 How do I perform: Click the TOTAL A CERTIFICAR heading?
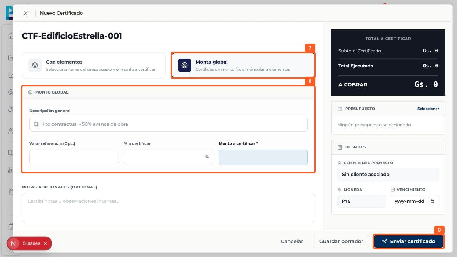click(388, 39)
